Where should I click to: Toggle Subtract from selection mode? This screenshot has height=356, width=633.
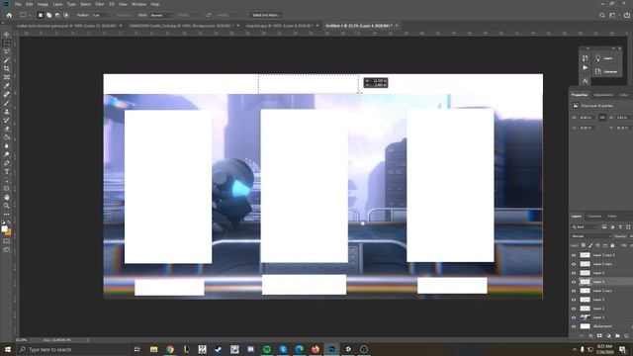tap(57, 15)
